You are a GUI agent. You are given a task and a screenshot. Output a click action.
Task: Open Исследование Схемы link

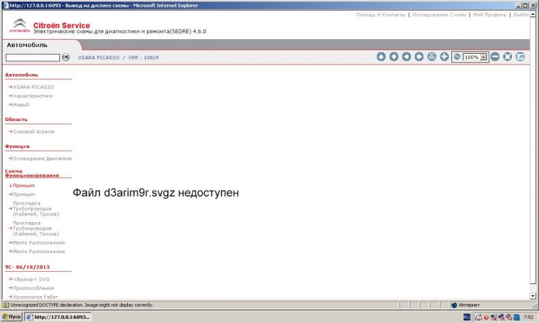tap(439, 15)
